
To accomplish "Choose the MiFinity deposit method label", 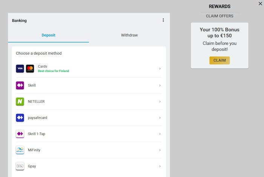I will (34, 150).
